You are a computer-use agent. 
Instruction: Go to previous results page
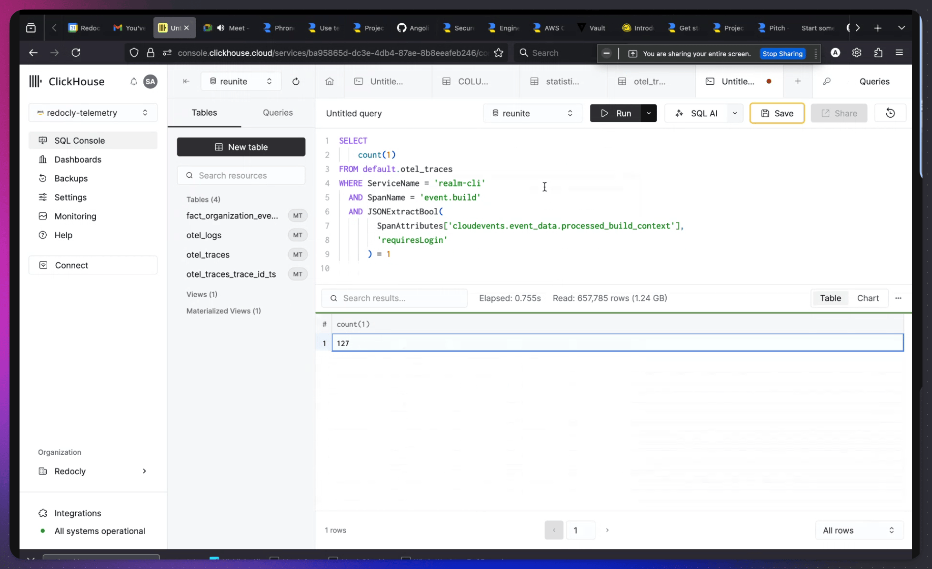(554, 530)
